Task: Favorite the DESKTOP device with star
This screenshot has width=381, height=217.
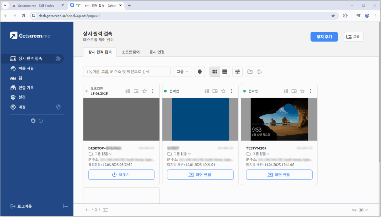Action: [x=144, y=91]
